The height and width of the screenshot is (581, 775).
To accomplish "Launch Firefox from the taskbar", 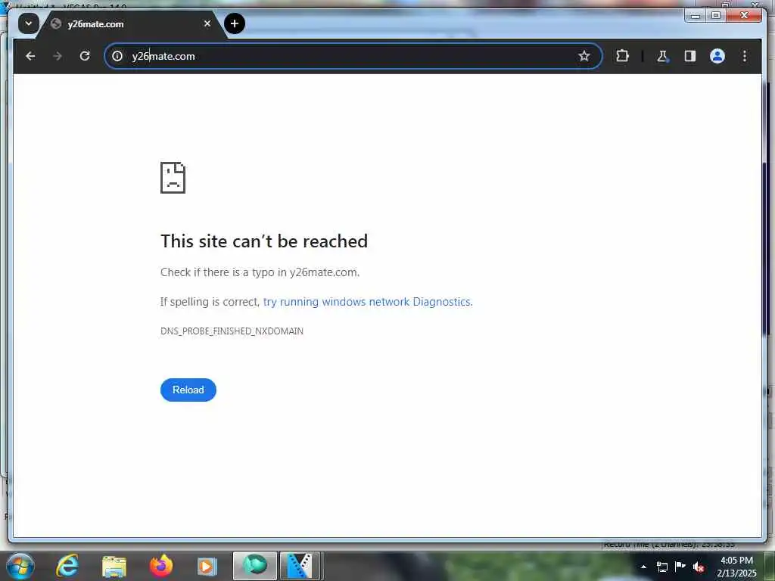I will point(161,566).
